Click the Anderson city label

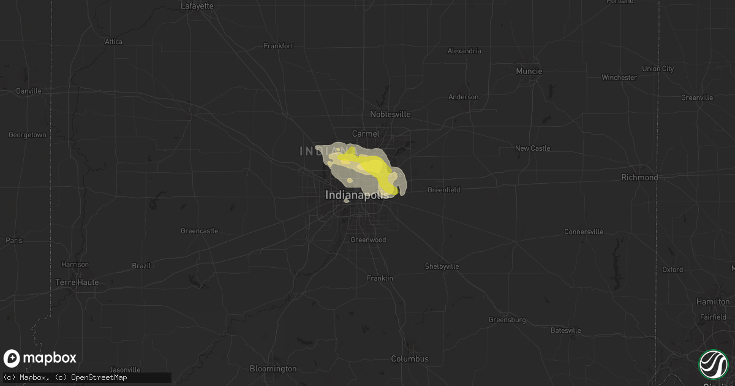tap(463, 97)
